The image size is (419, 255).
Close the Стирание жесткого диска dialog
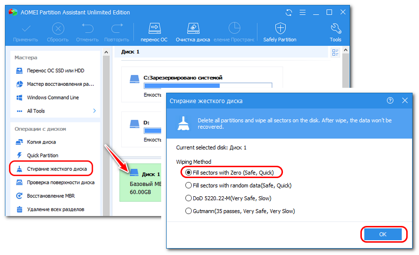point(405,101)
